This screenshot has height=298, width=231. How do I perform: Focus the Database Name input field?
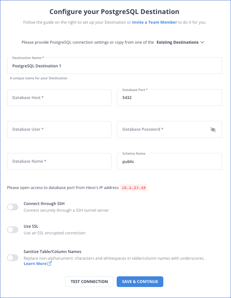coord(59,161)
